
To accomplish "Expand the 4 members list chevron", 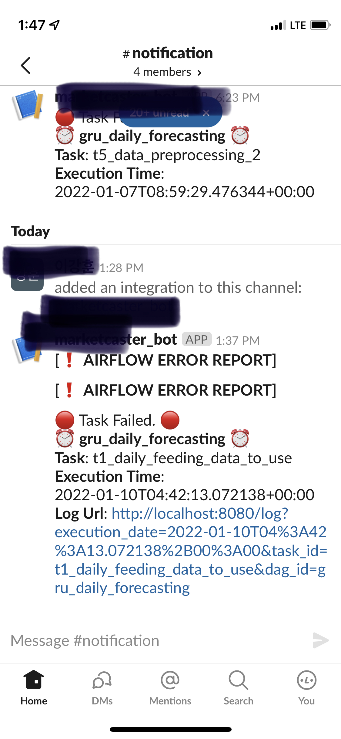I will pos(199,73).
